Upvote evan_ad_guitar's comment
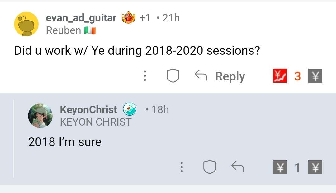Viewport: 336px width, 193px height. (x=279, y=76)
